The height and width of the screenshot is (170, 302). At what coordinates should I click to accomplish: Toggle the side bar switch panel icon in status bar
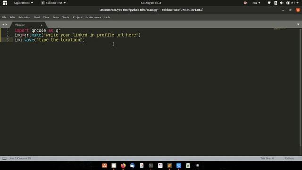tap(4, 159)
